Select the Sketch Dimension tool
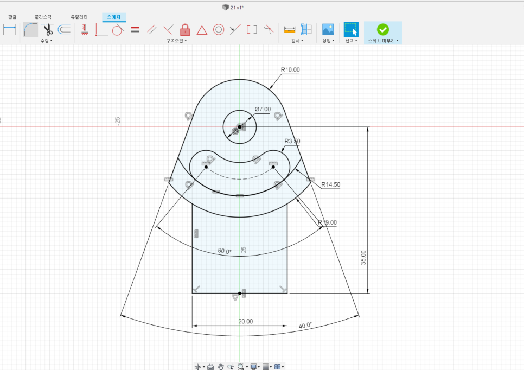Image resolution: width=524 pixels, height=370 pixels. click(10, 30)
